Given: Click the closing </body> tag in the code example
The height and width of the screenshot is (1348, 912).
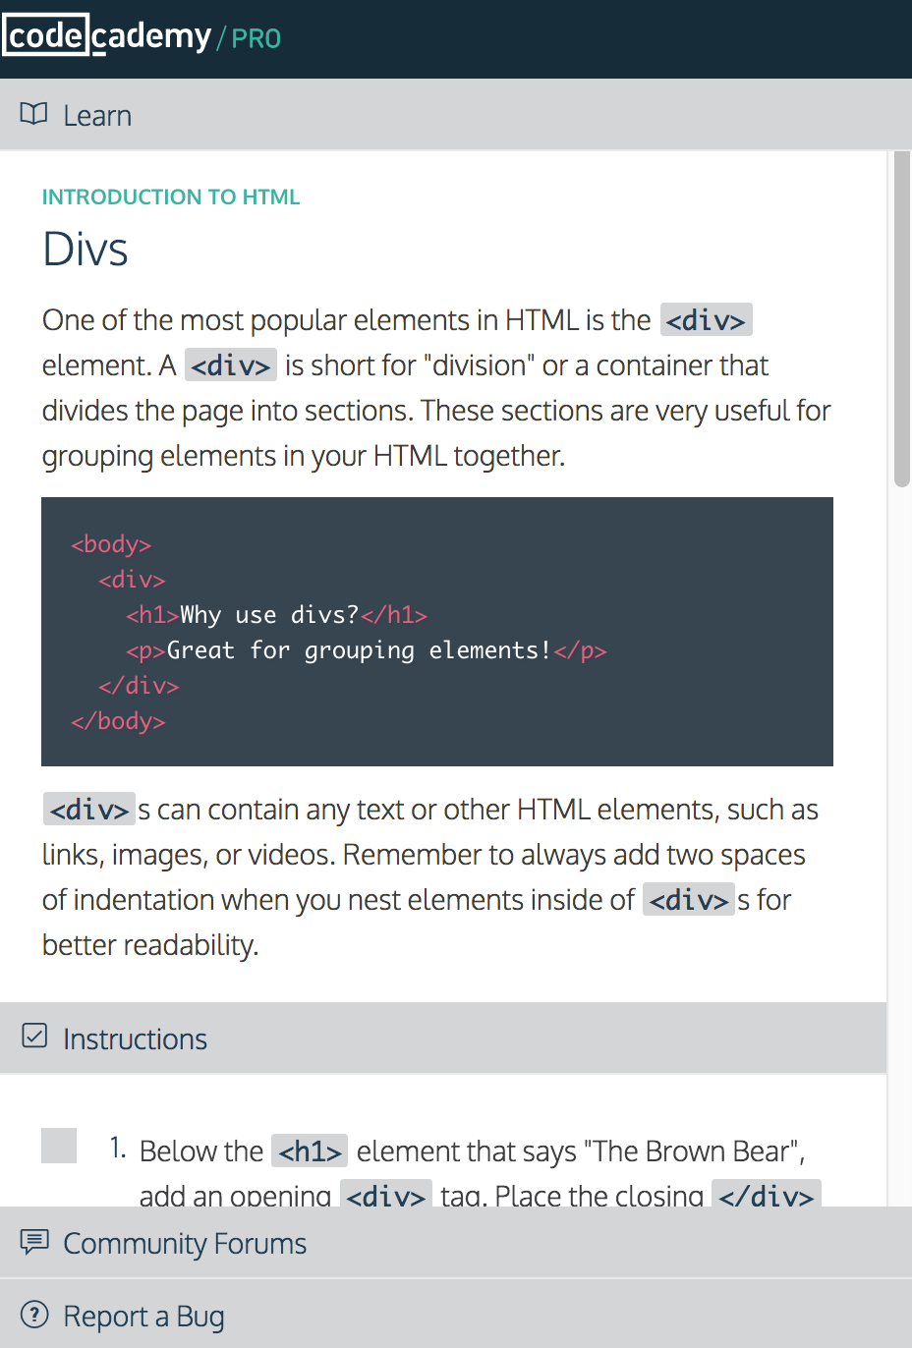Looking at the screenshot, I should tap(118, 721).
